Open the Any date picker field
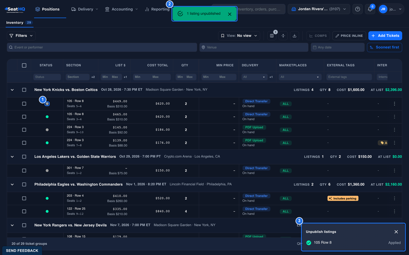 [338, 47]
